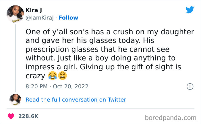Click the laughing-crying face emoji

point(52,76)
